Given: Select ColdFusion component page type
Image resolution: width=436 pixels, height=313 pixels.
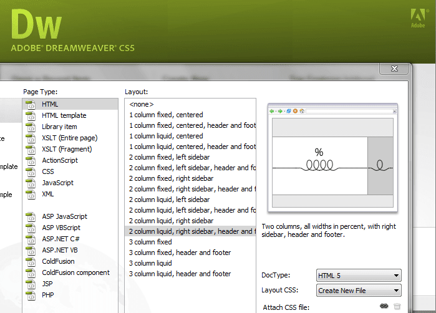Looking at the screenshot, I should tap(70, 272).
